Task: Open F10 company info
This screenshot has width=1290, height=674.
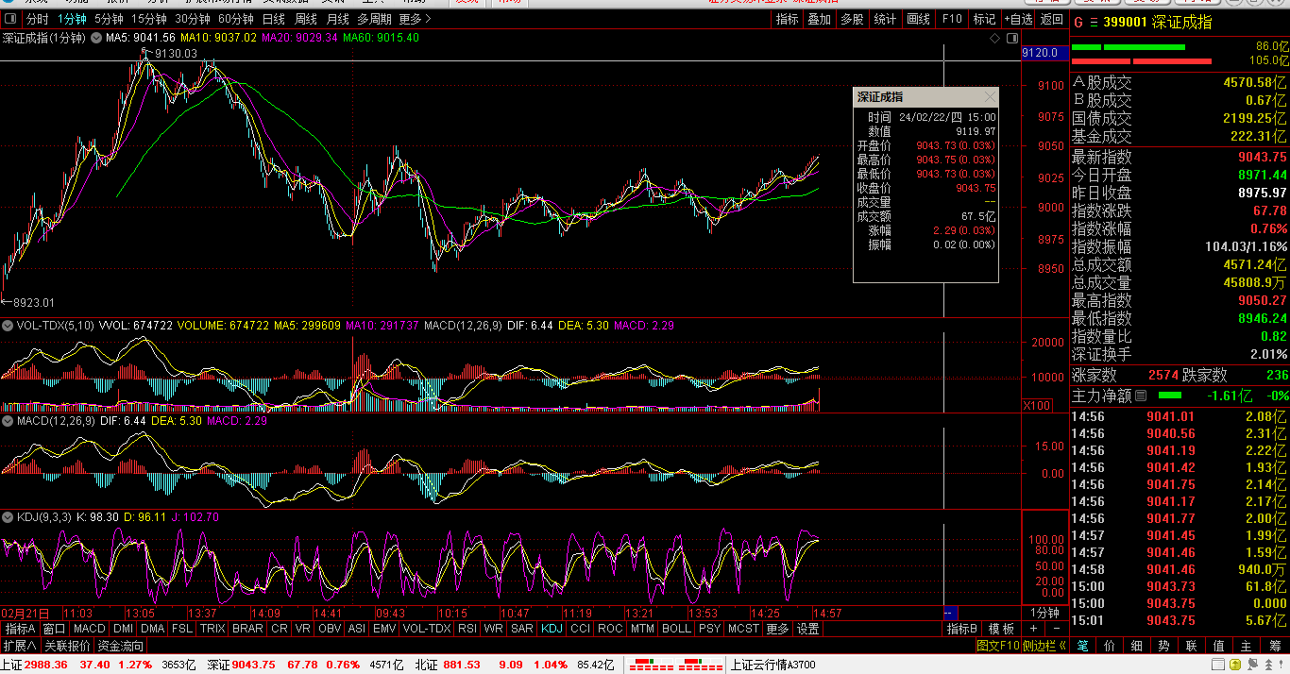Action: tap(952, 19)
